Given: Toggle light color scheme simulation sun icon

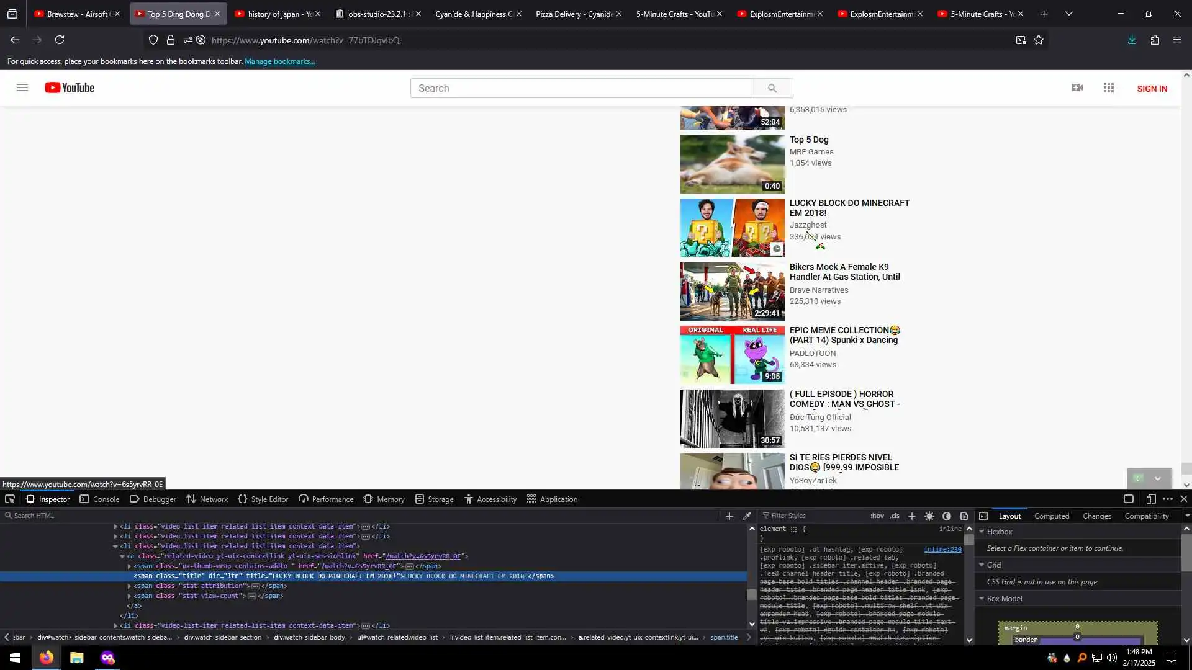Looking at the screenshot, I should click(x=929, y=516).
